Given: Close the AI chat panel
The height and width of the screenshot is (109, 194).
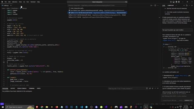Looking at the screenshot, I should pos(192,5).
